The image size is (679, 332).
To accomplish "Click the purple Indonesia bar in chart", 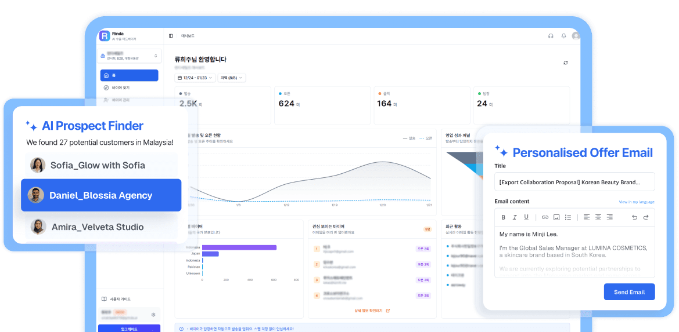I will (239, 247).
